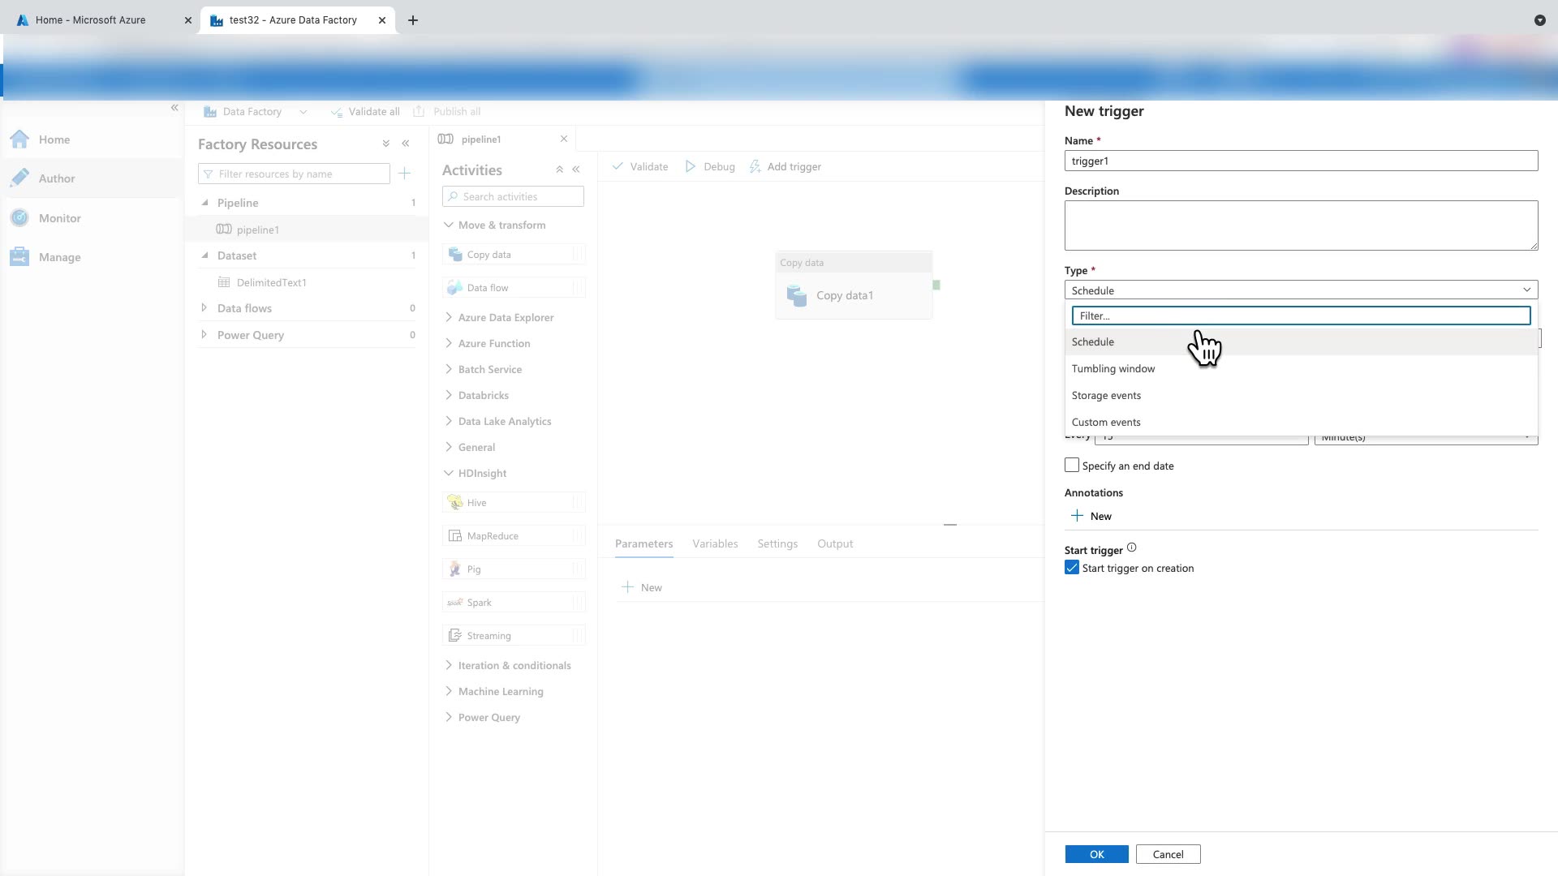This screenshot has width=1558, height=876.
Task: Click the Author pencil icon in sidebar
Action: (x=20, y=178)
